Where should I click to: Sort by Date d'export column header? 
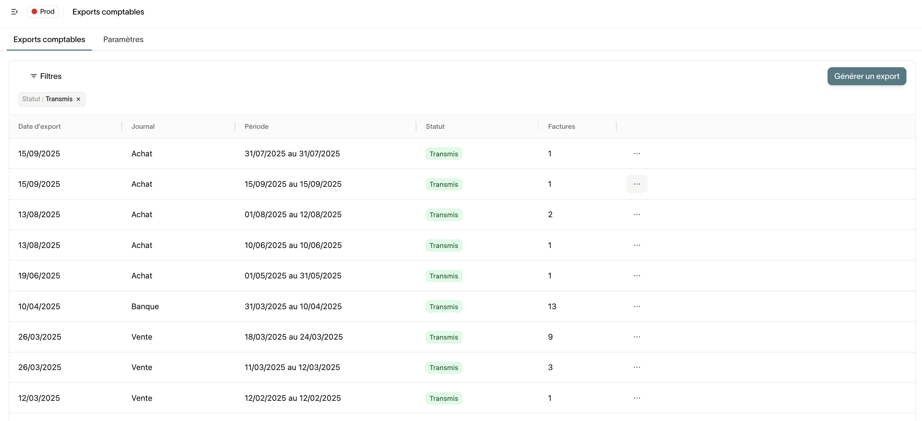(x=39, y=126)
